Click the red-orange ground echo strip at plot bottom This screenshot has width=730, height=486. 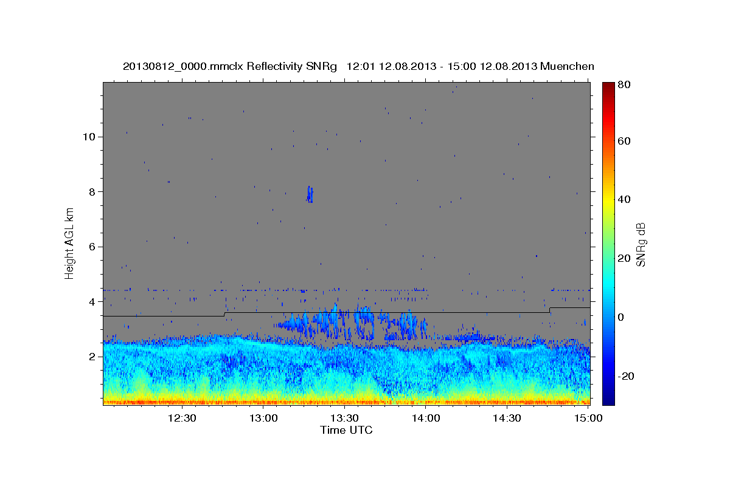point(346,402)
